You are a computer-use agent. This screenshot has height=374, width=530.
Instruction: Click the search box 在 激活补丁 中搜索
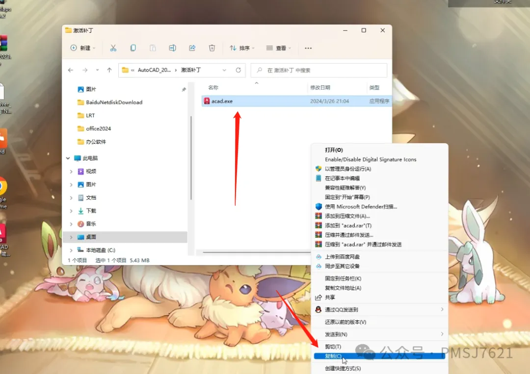tap(319, 70)
